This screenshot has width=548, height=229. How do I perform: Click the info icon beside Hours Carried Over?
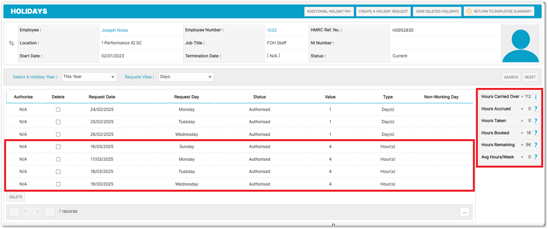tap(536, 97)
